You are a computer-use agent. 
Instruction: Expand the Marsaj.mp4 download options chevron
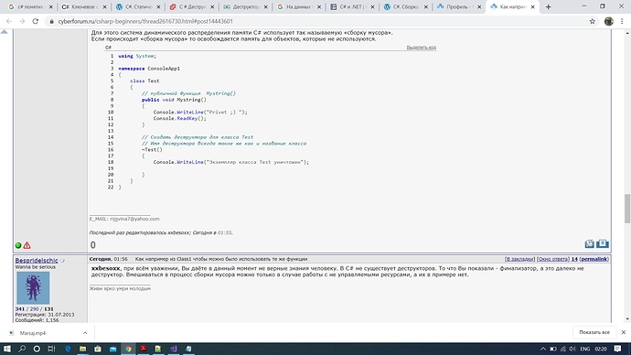85,333
